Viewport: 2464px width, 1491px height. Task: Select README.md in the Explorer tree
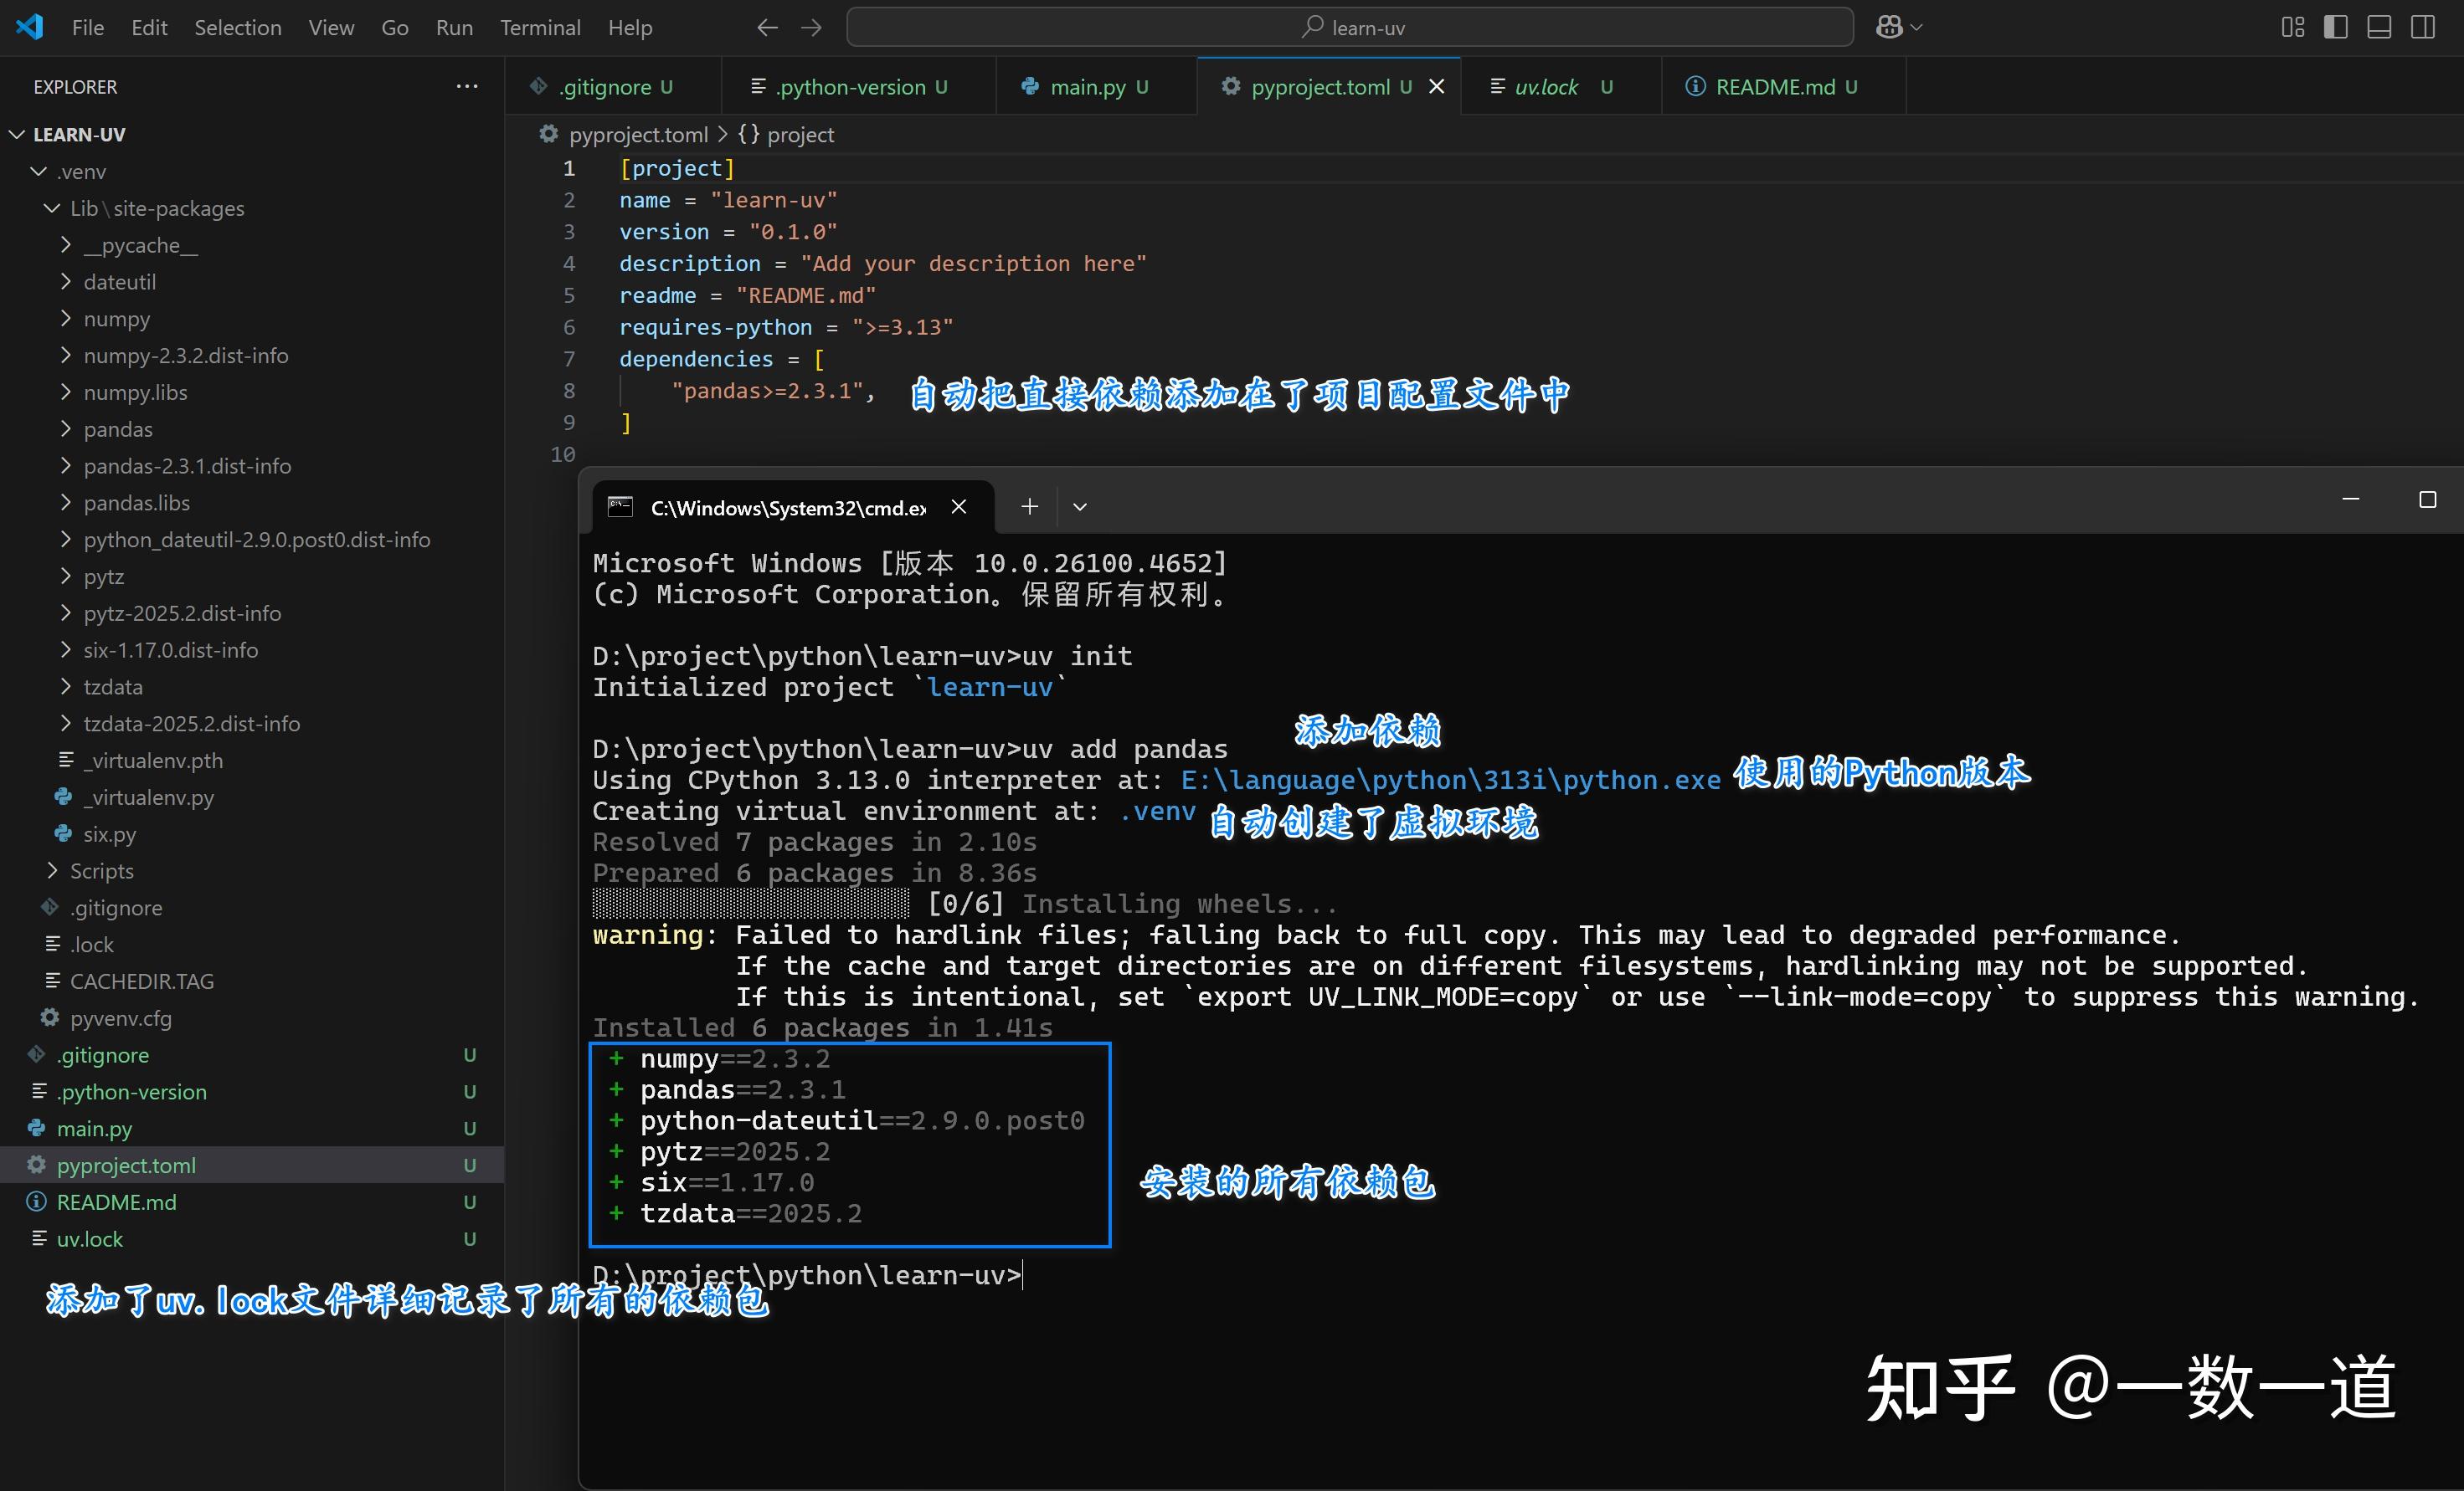pyautogui.click(x=116, y=1202)
